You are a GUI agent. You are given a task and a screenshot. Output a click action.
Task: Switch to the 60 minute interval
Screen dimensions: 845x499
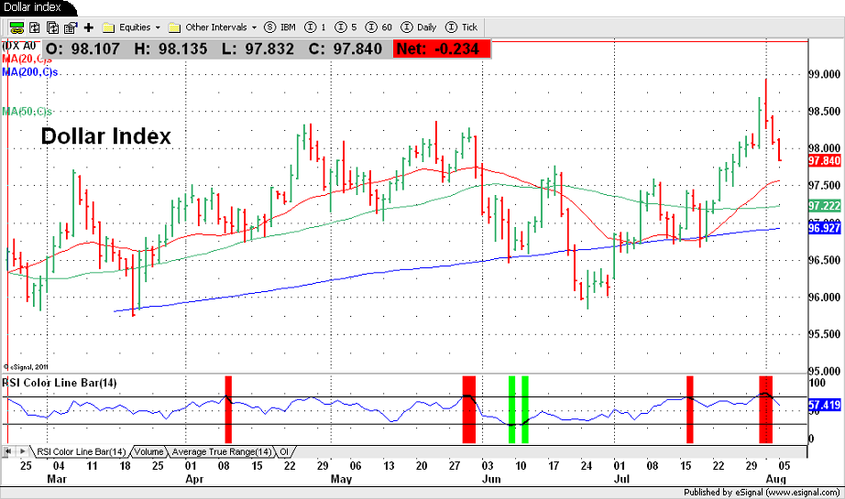tap(379, 27)
